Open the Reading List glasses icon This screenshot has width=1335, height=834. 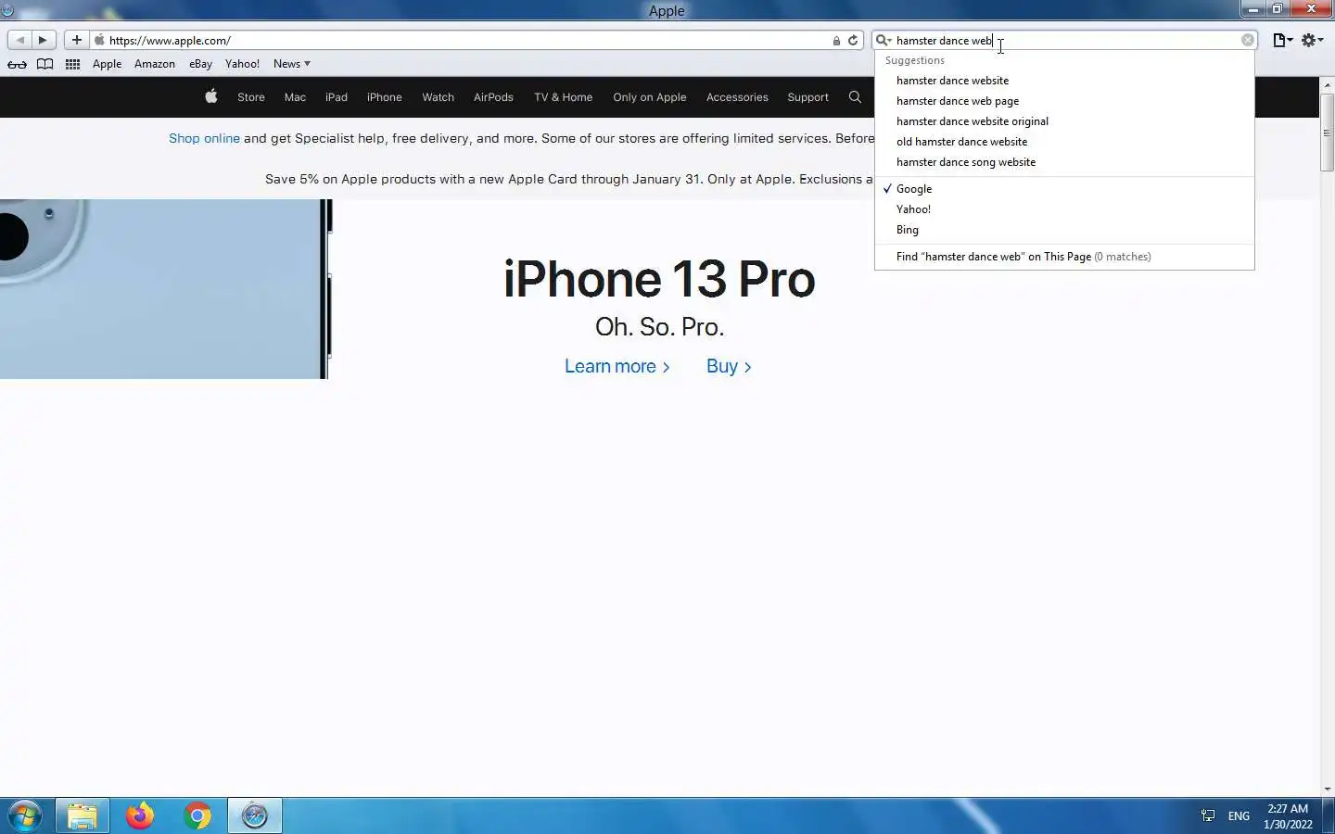point(17,64)
